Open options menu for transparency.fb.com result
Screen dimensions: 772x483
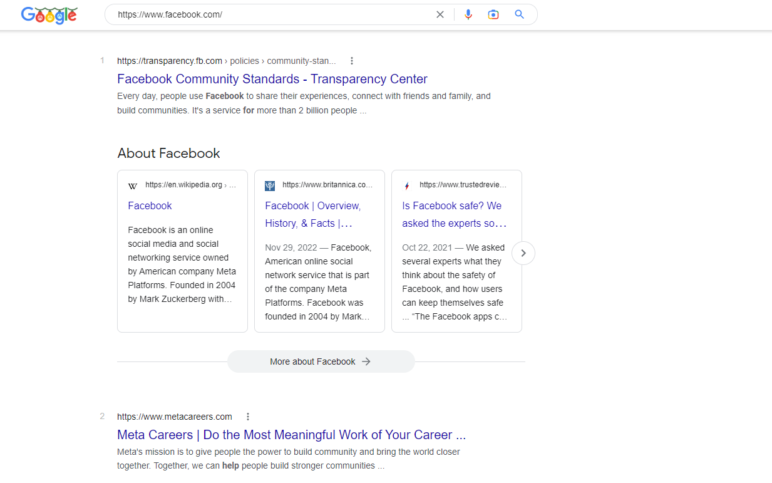click(352, 61)
